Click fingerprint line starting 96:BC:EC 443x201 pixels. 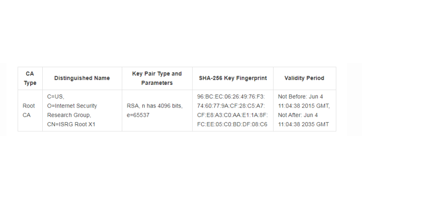pos(231,96)
